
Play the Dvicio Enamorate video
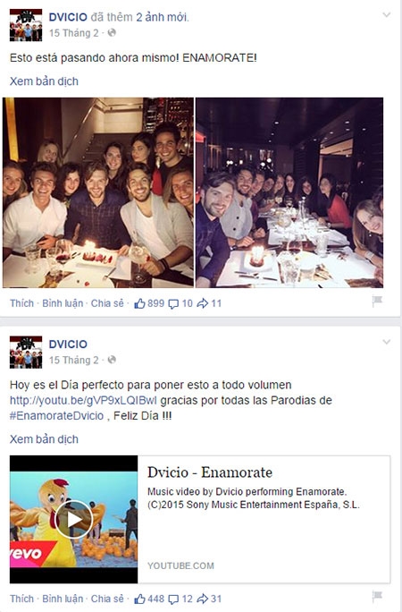[x=73, y=519]
